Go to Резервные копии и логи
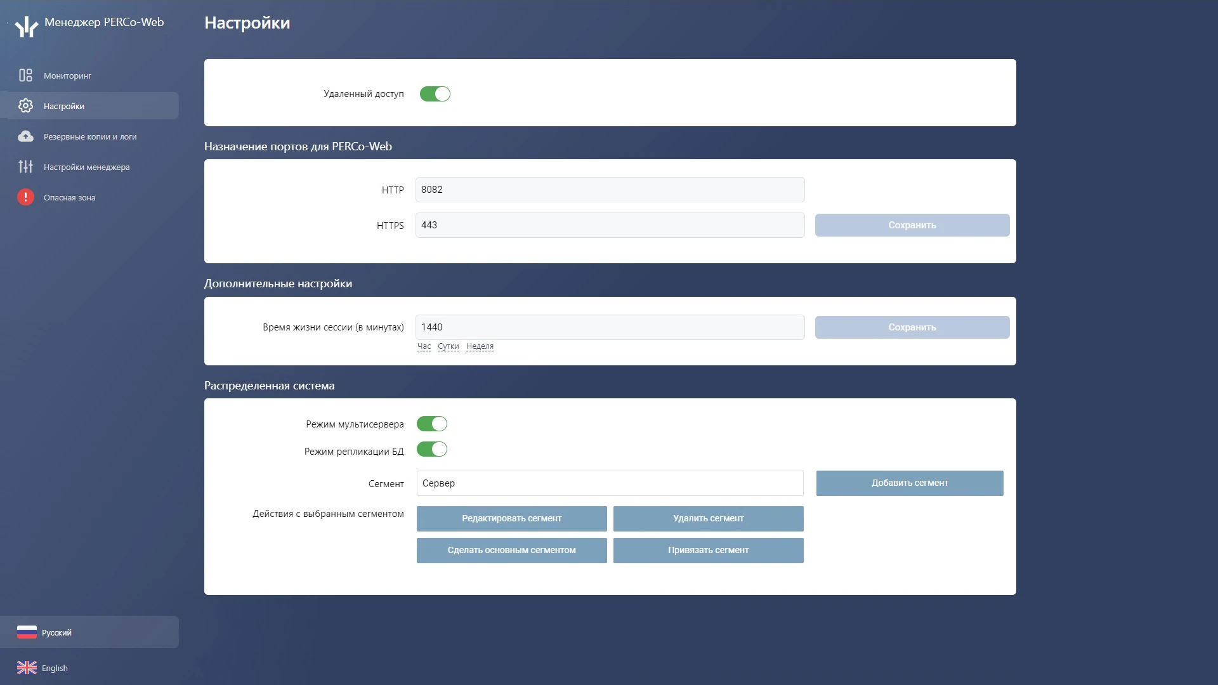This screenshot has width=1218, height=685. tap(90, 136)
